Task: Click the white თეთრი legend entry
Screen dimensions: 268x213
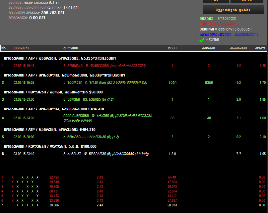Action: [x=226, y=29]
